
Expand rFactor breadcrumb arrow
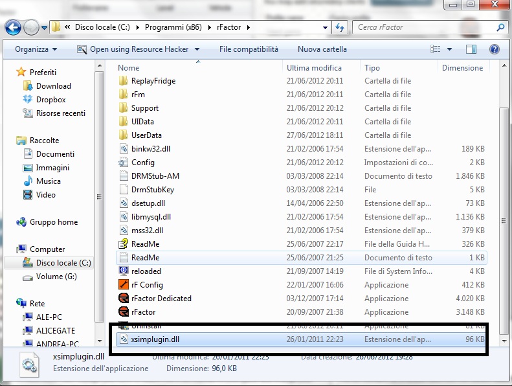tap(248, 27)
